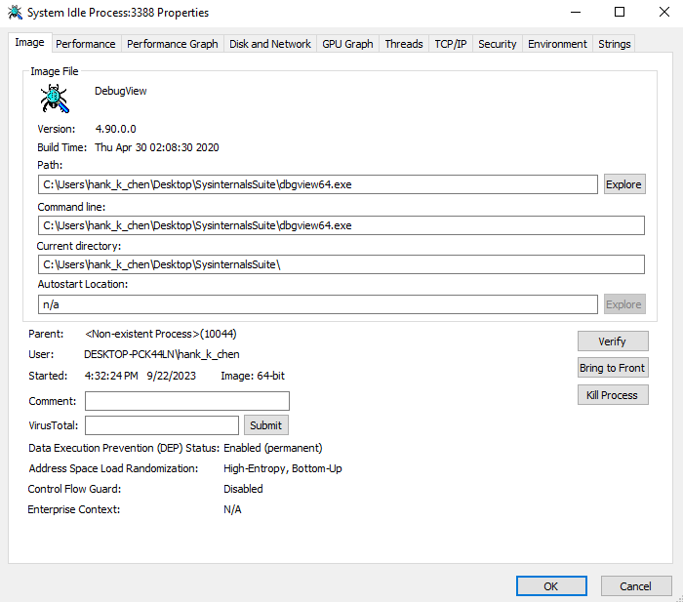Focus the Current directory field
Image resolution: width=683 pixels, height=602 pixels.
(x=341, y=264)
